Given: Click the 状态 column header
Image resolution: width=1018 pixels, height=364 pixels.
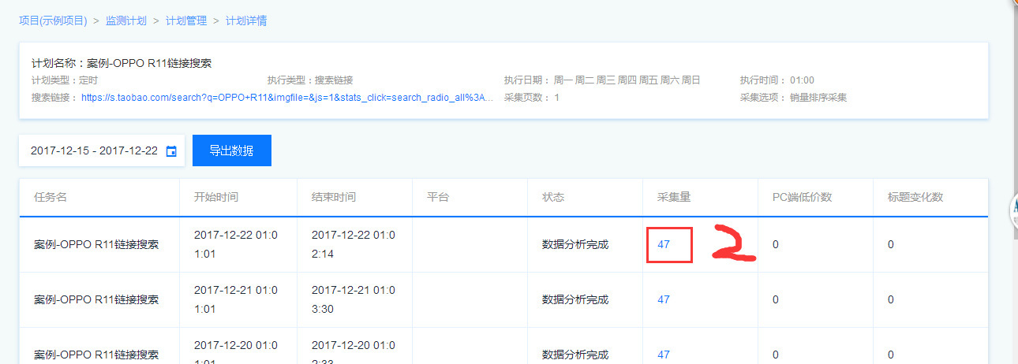Looking at the screenshot, I should tap(553, 197).
